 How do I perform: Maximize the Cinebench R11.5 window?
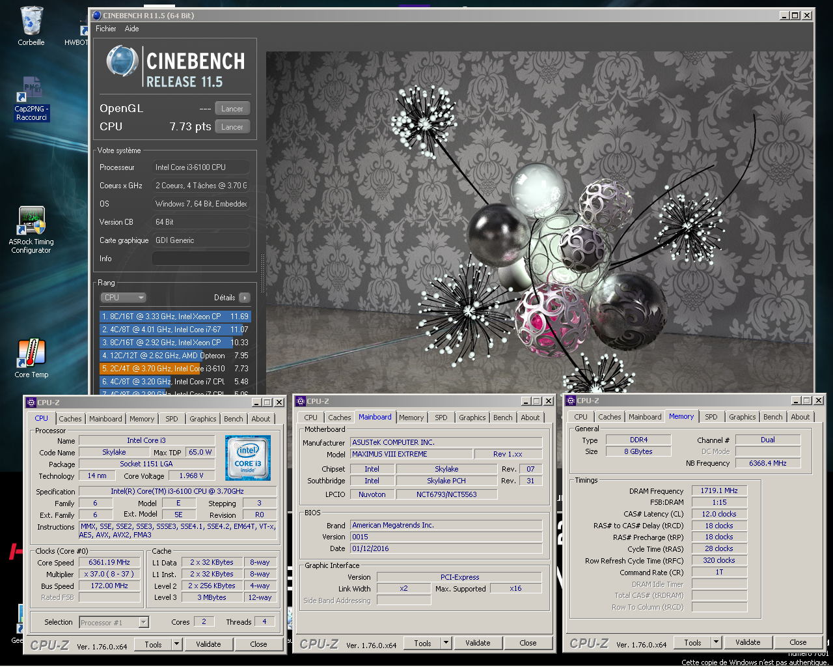point(795,16)
